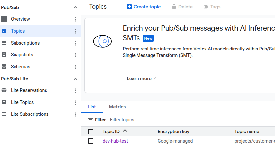Open Lite Subscriptions in the sidebar
Viewport: 275px width, 163px height.
click(x=30, y=114)
